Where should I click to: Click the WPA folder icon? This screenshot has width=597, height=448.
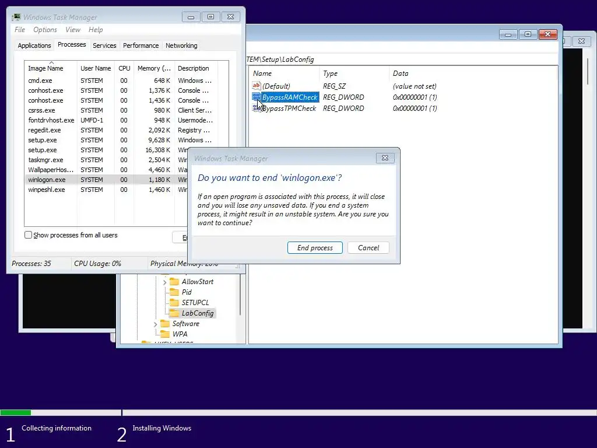(x=165, y=334)
